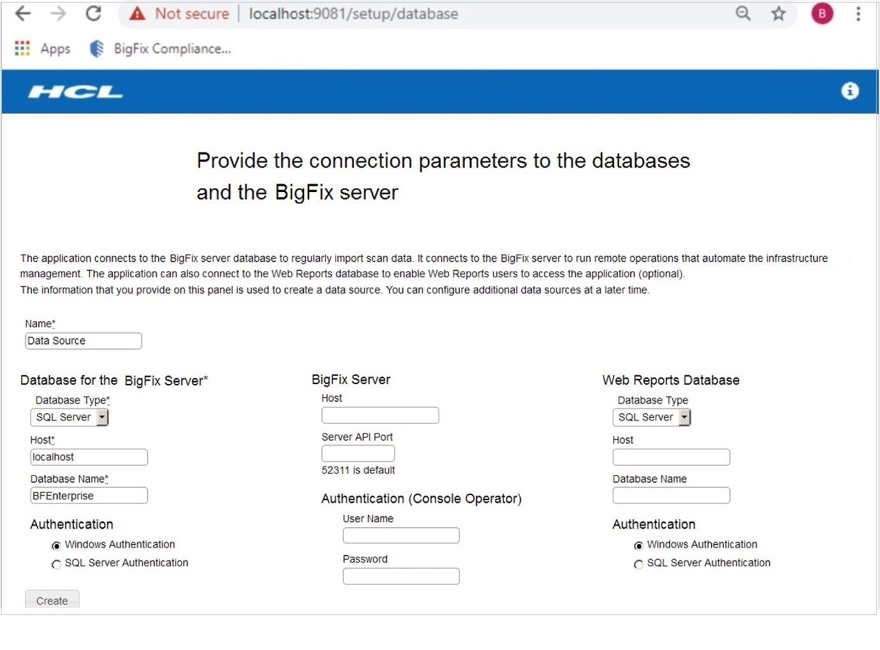This screenshot has height=650, width=880.
Task: Open the Chrome three-dot menu
Action: [x=858, y=13]
